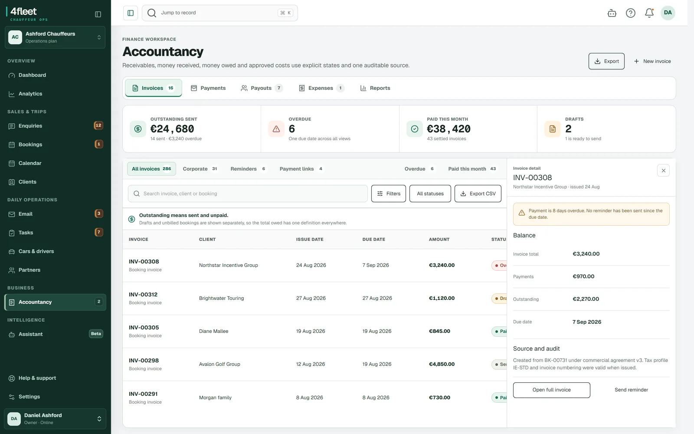The image size is (694, 434).
Task: Open Settings in the sidebar
Action: pos(55,397)
